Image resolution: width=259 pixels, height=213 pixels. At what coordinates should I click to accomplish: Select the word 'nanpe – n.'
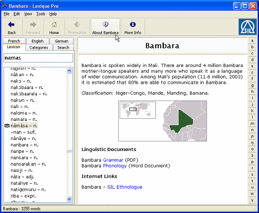click(22, 151)
